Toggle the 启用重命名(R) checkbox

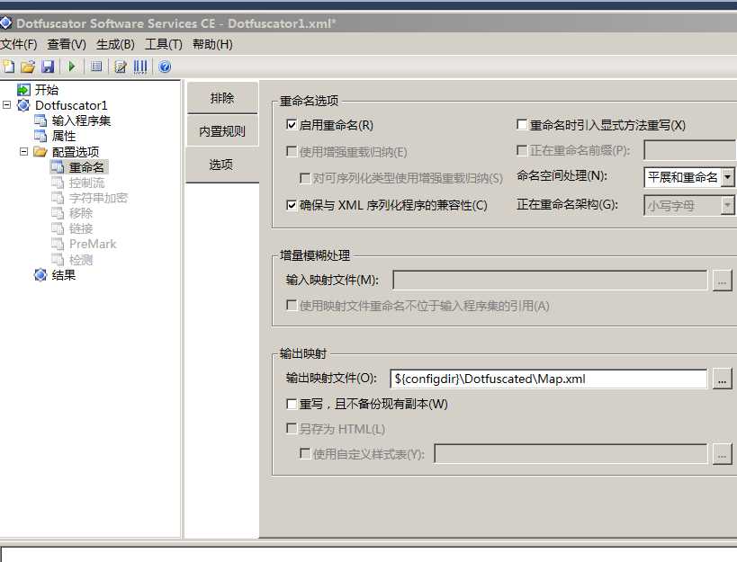point(292,125)
